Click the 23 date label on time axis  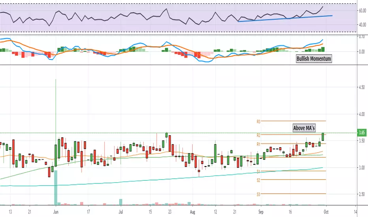point(170,212)
